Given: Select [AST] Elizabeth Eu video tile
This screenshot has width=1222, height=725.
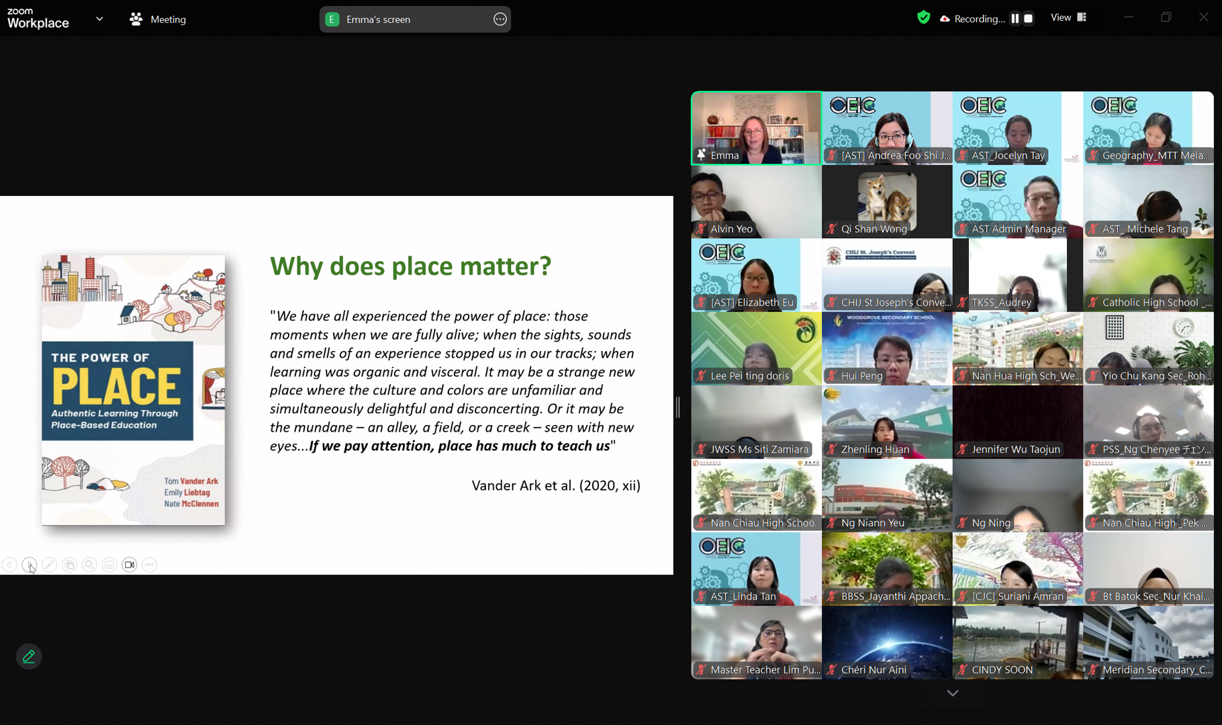Looking at the screenshot, I should click(x=756, y=275).
